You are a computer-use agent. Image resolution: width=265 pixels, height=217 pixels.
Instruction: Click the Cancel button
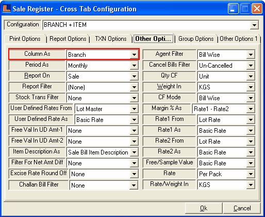[242, 208]
